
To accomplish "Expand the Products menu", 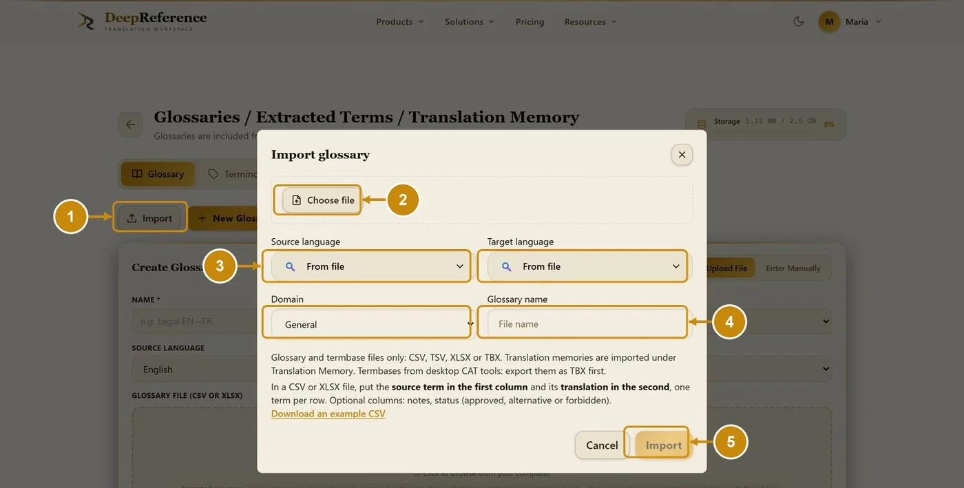I will (400, 21).
